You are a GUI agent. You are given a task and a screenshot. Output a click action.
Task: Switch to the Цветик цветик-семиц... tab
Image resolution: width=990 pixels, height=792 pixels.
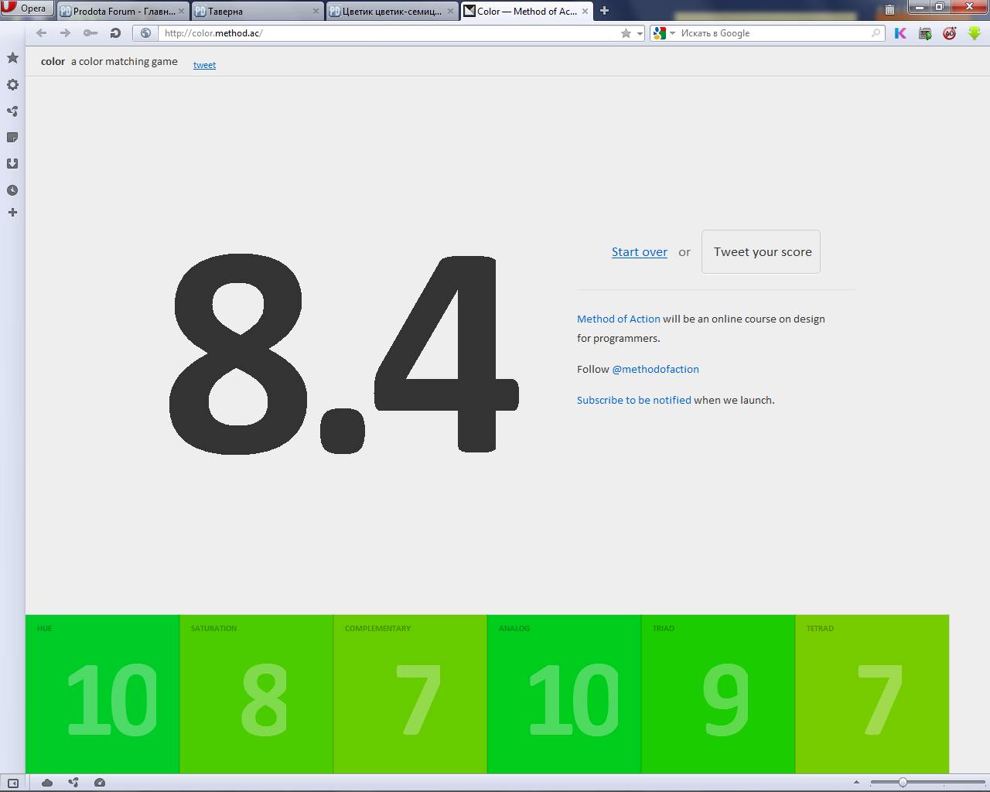point(391,11)
